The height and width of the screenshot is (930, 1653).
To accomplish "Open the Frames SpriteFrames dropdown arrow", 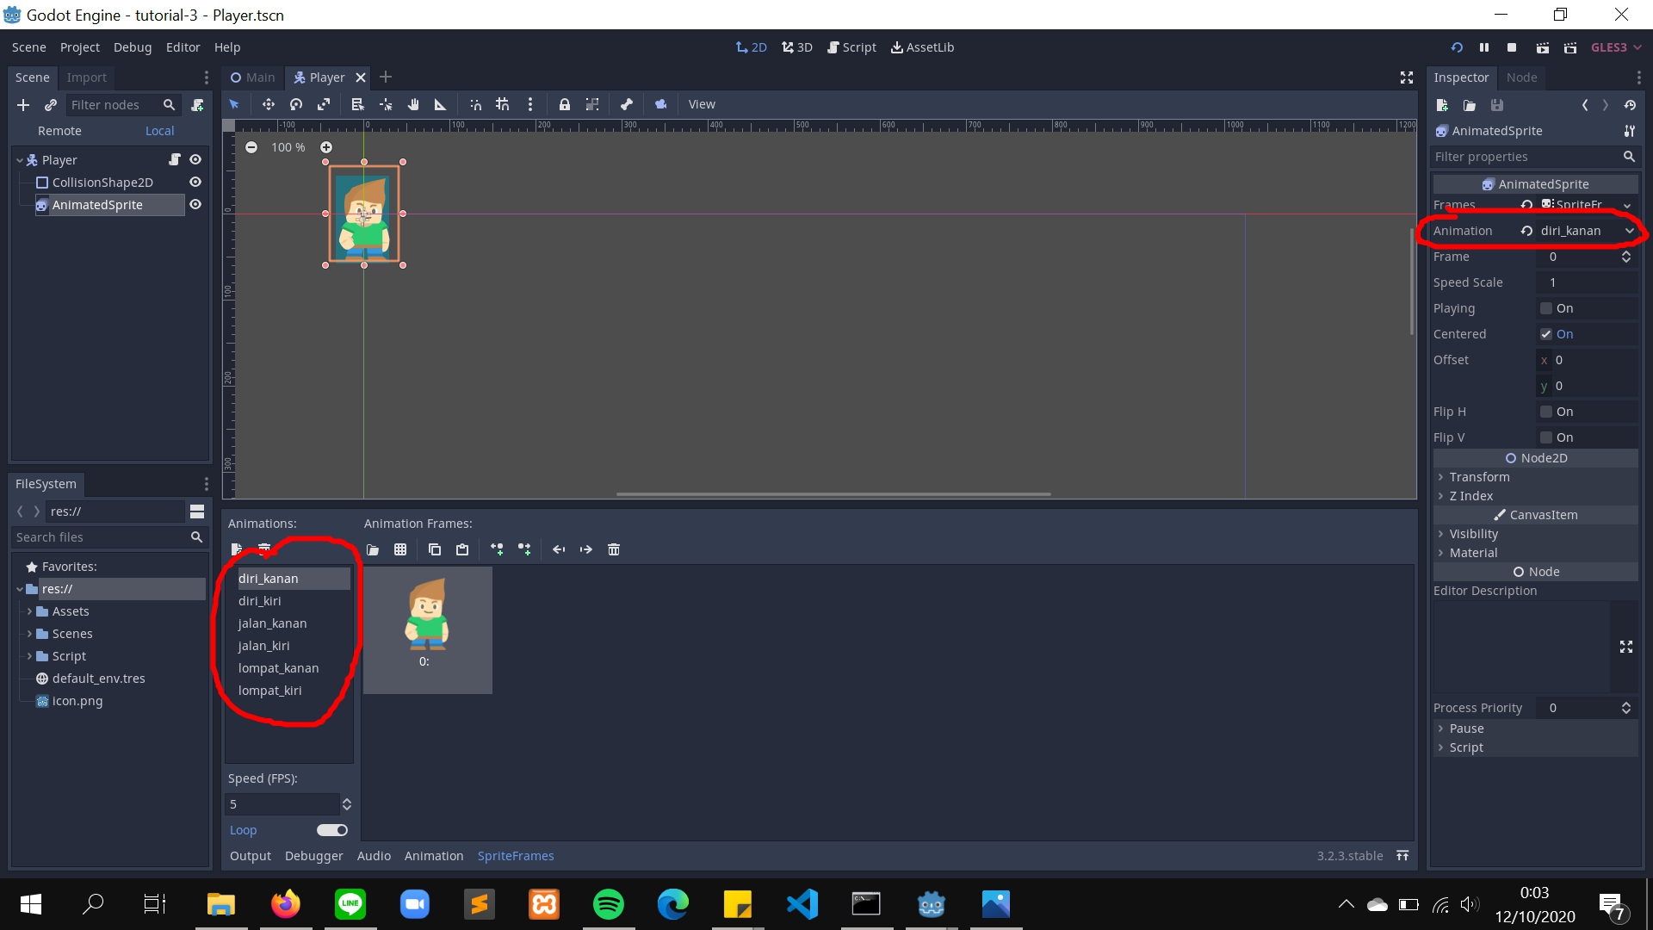I will (1627, 205).
